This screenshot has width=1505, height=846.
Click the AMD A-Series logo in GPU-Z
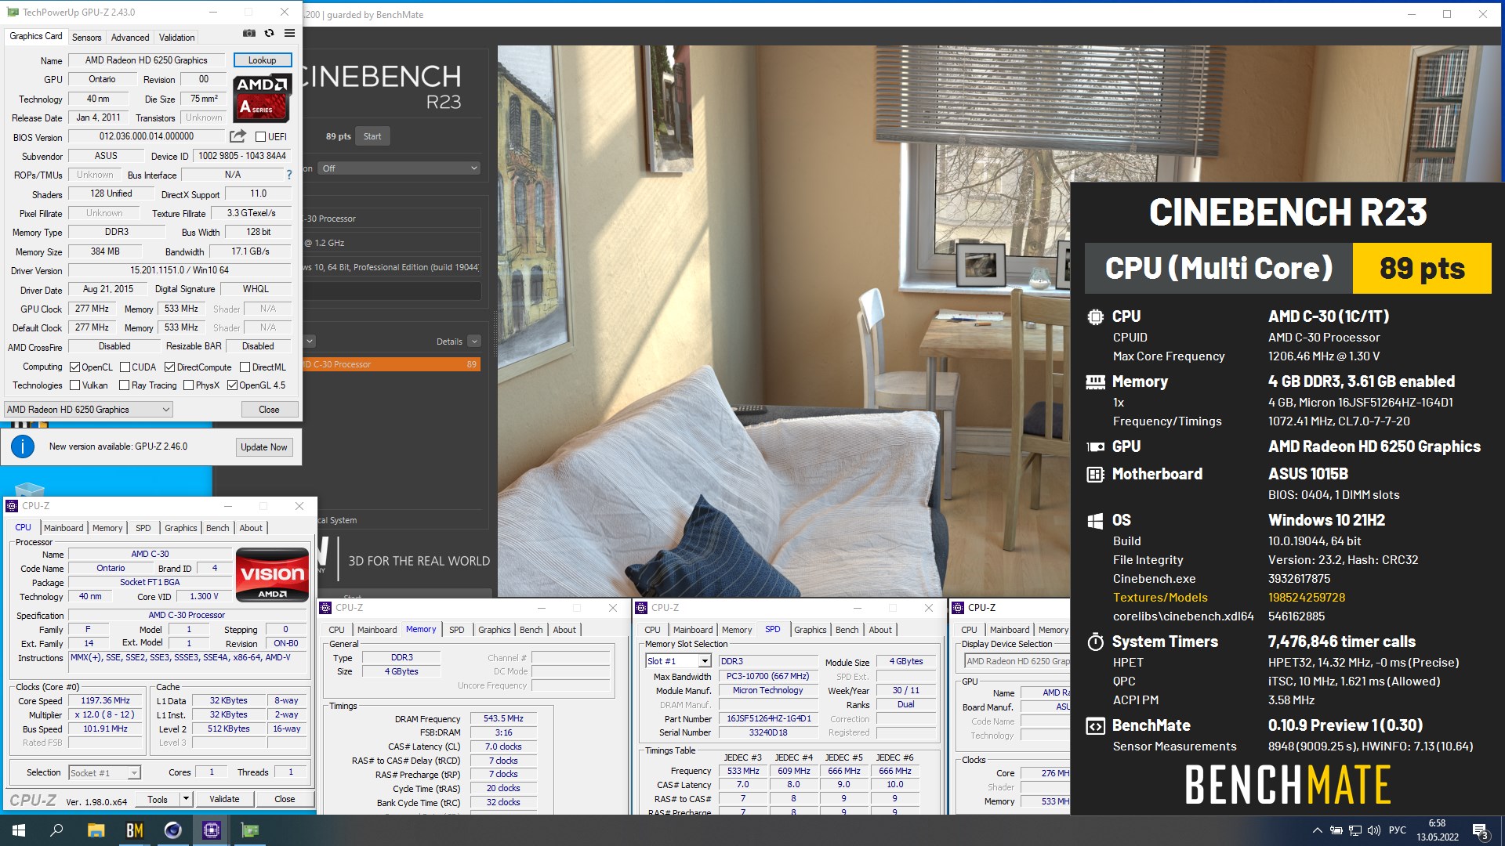[x=262, y=98]
